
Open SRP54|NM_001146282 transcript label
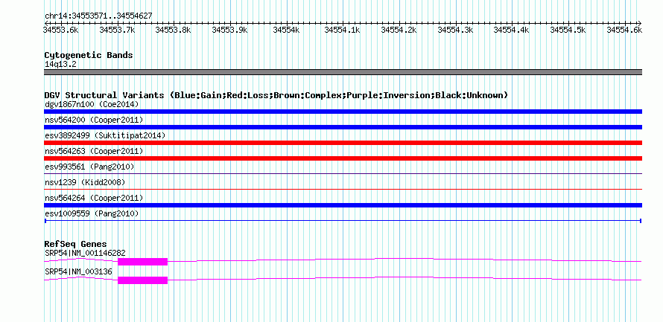tap(85, 253)
